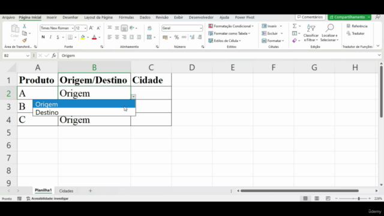The image size is (384, 216).
Task: Click the increase indent icon
Action: pyautogui.click(x=139, y=37)
